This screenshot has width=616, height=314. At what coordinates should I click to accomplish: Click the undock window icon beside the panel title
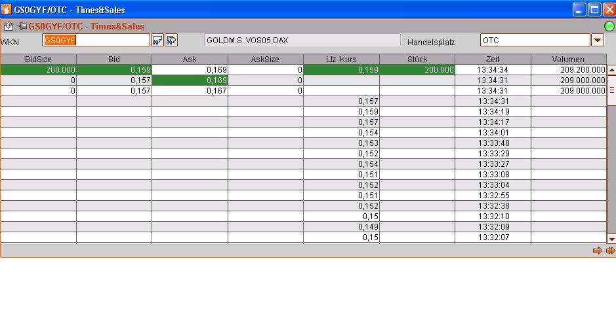pyautogui.click(x=9, y=27)
